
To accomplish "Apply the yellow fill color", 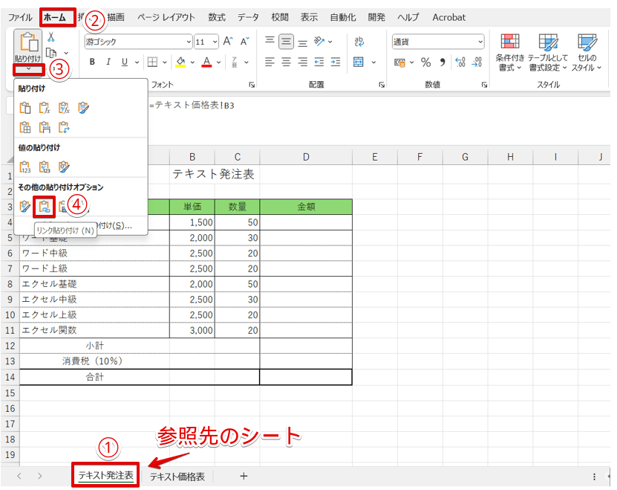I will [x=180, y=62].
